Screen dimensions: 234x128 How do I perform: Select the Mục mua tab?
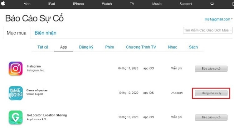(x=17, y=33)
